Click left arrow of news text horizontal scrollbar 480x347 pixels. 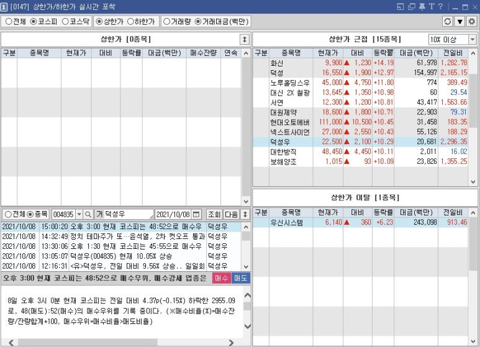[x=11, y=343]
